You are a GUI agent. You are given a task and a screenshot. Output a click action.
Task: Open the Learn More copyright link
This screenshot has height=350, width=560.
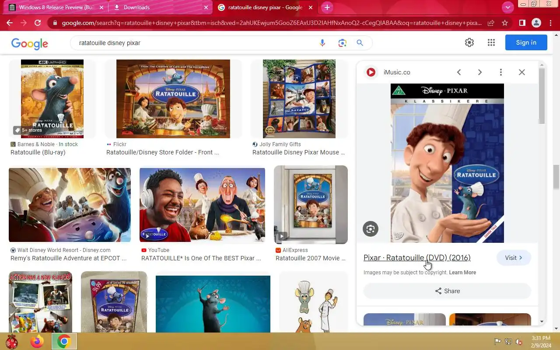(462, 273)
